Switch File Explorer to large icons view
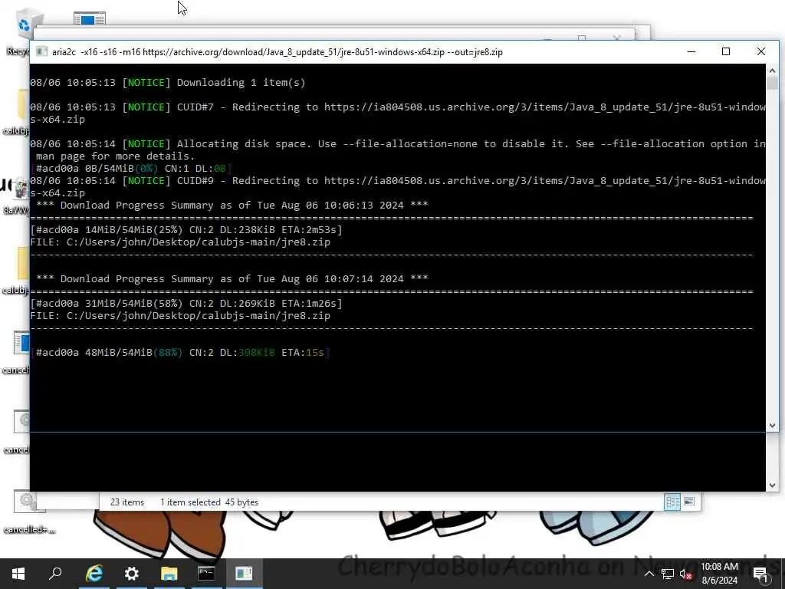Image resolution: width=785 pixels, height=589 pixels. coord(689,502)
